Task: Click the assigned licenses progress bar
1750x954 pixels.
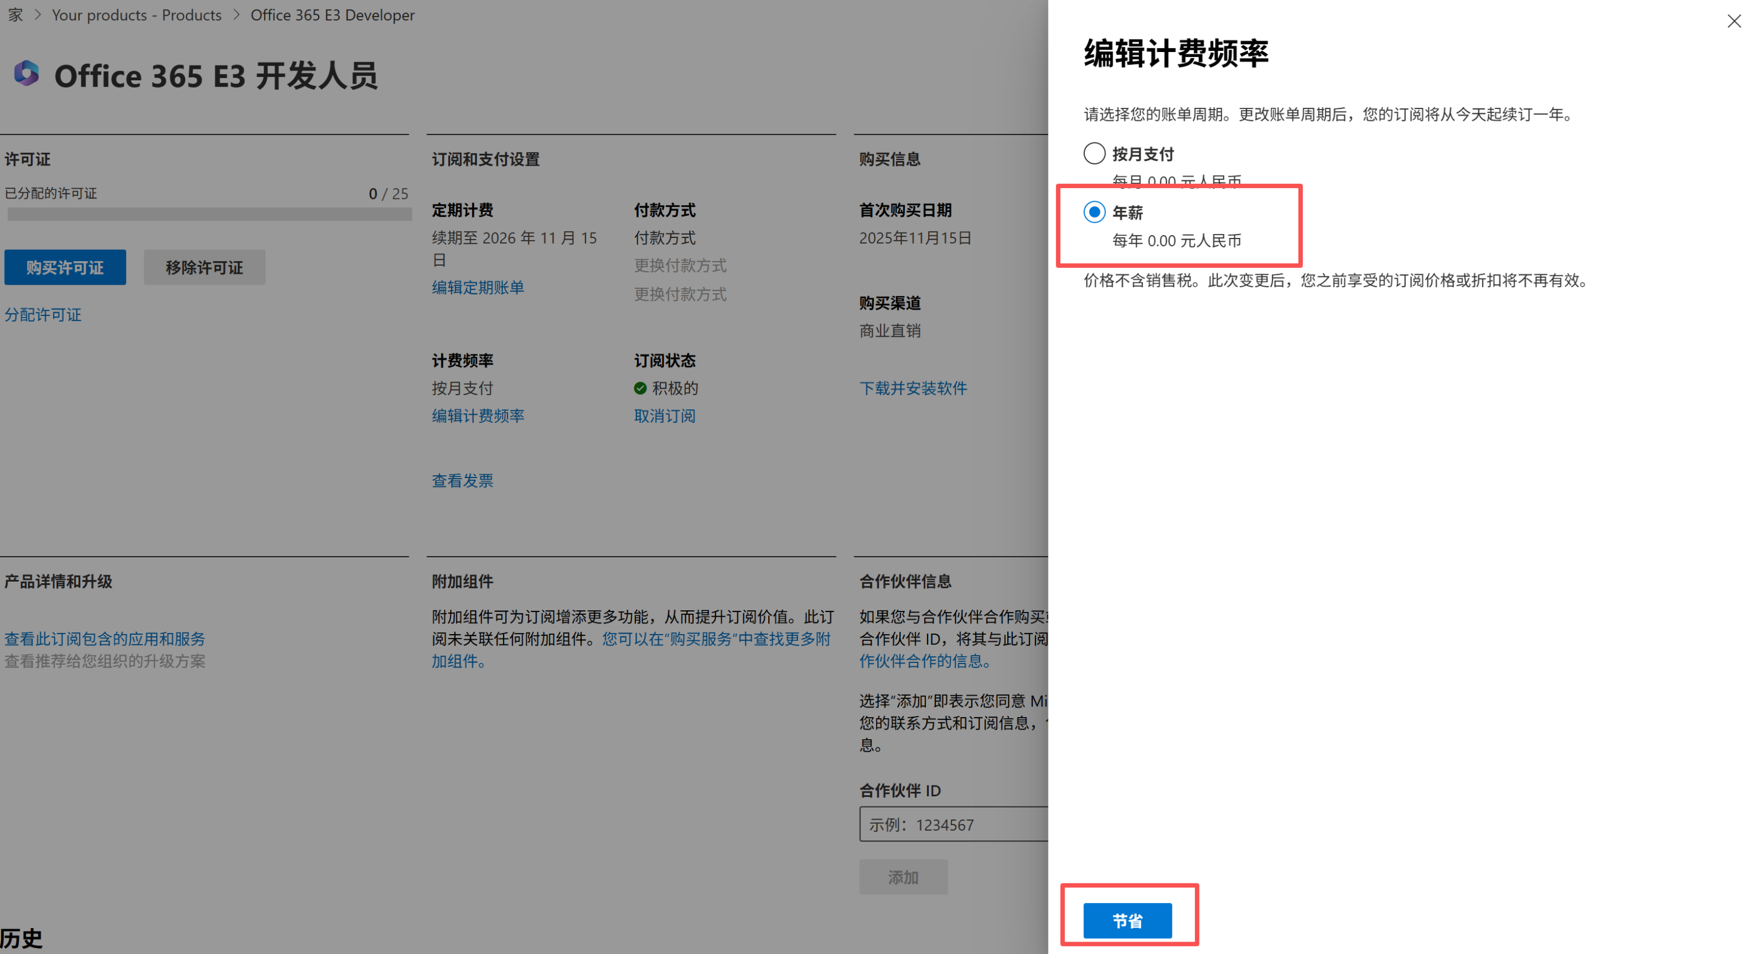Action: pos(209,214)
